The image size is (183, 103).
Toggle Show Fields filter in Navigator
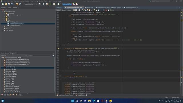[x=5, y=95]
